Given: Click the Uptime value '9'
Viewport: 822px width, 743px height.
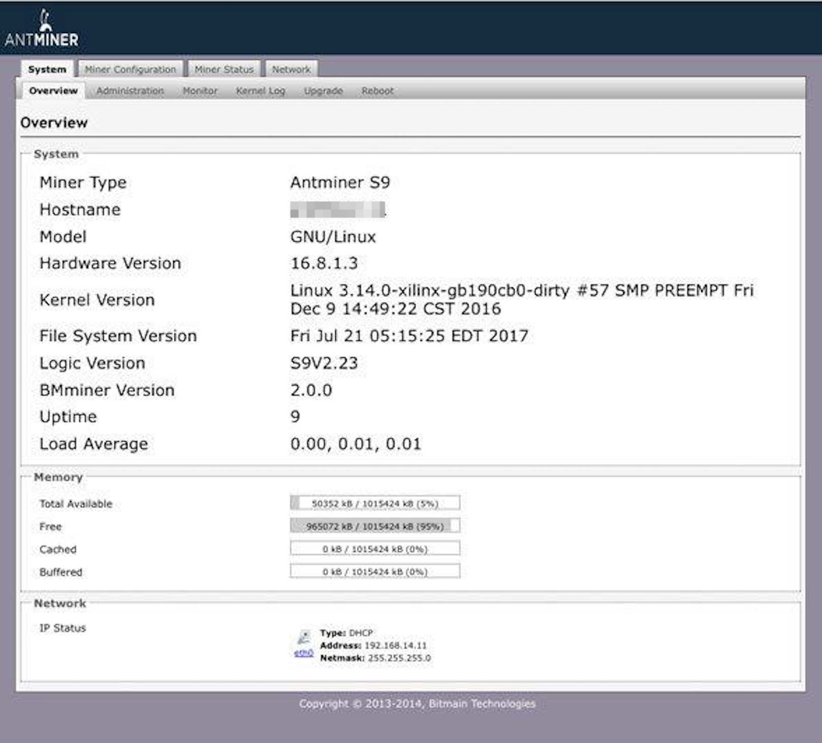Looking at the screenshot, I should pos(295,417).
